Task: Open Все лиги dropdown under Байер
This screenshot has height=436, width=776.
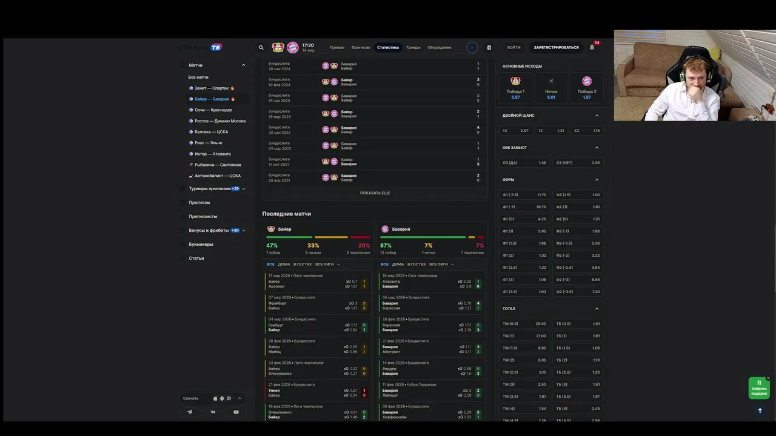Action: tap(328, 264)
